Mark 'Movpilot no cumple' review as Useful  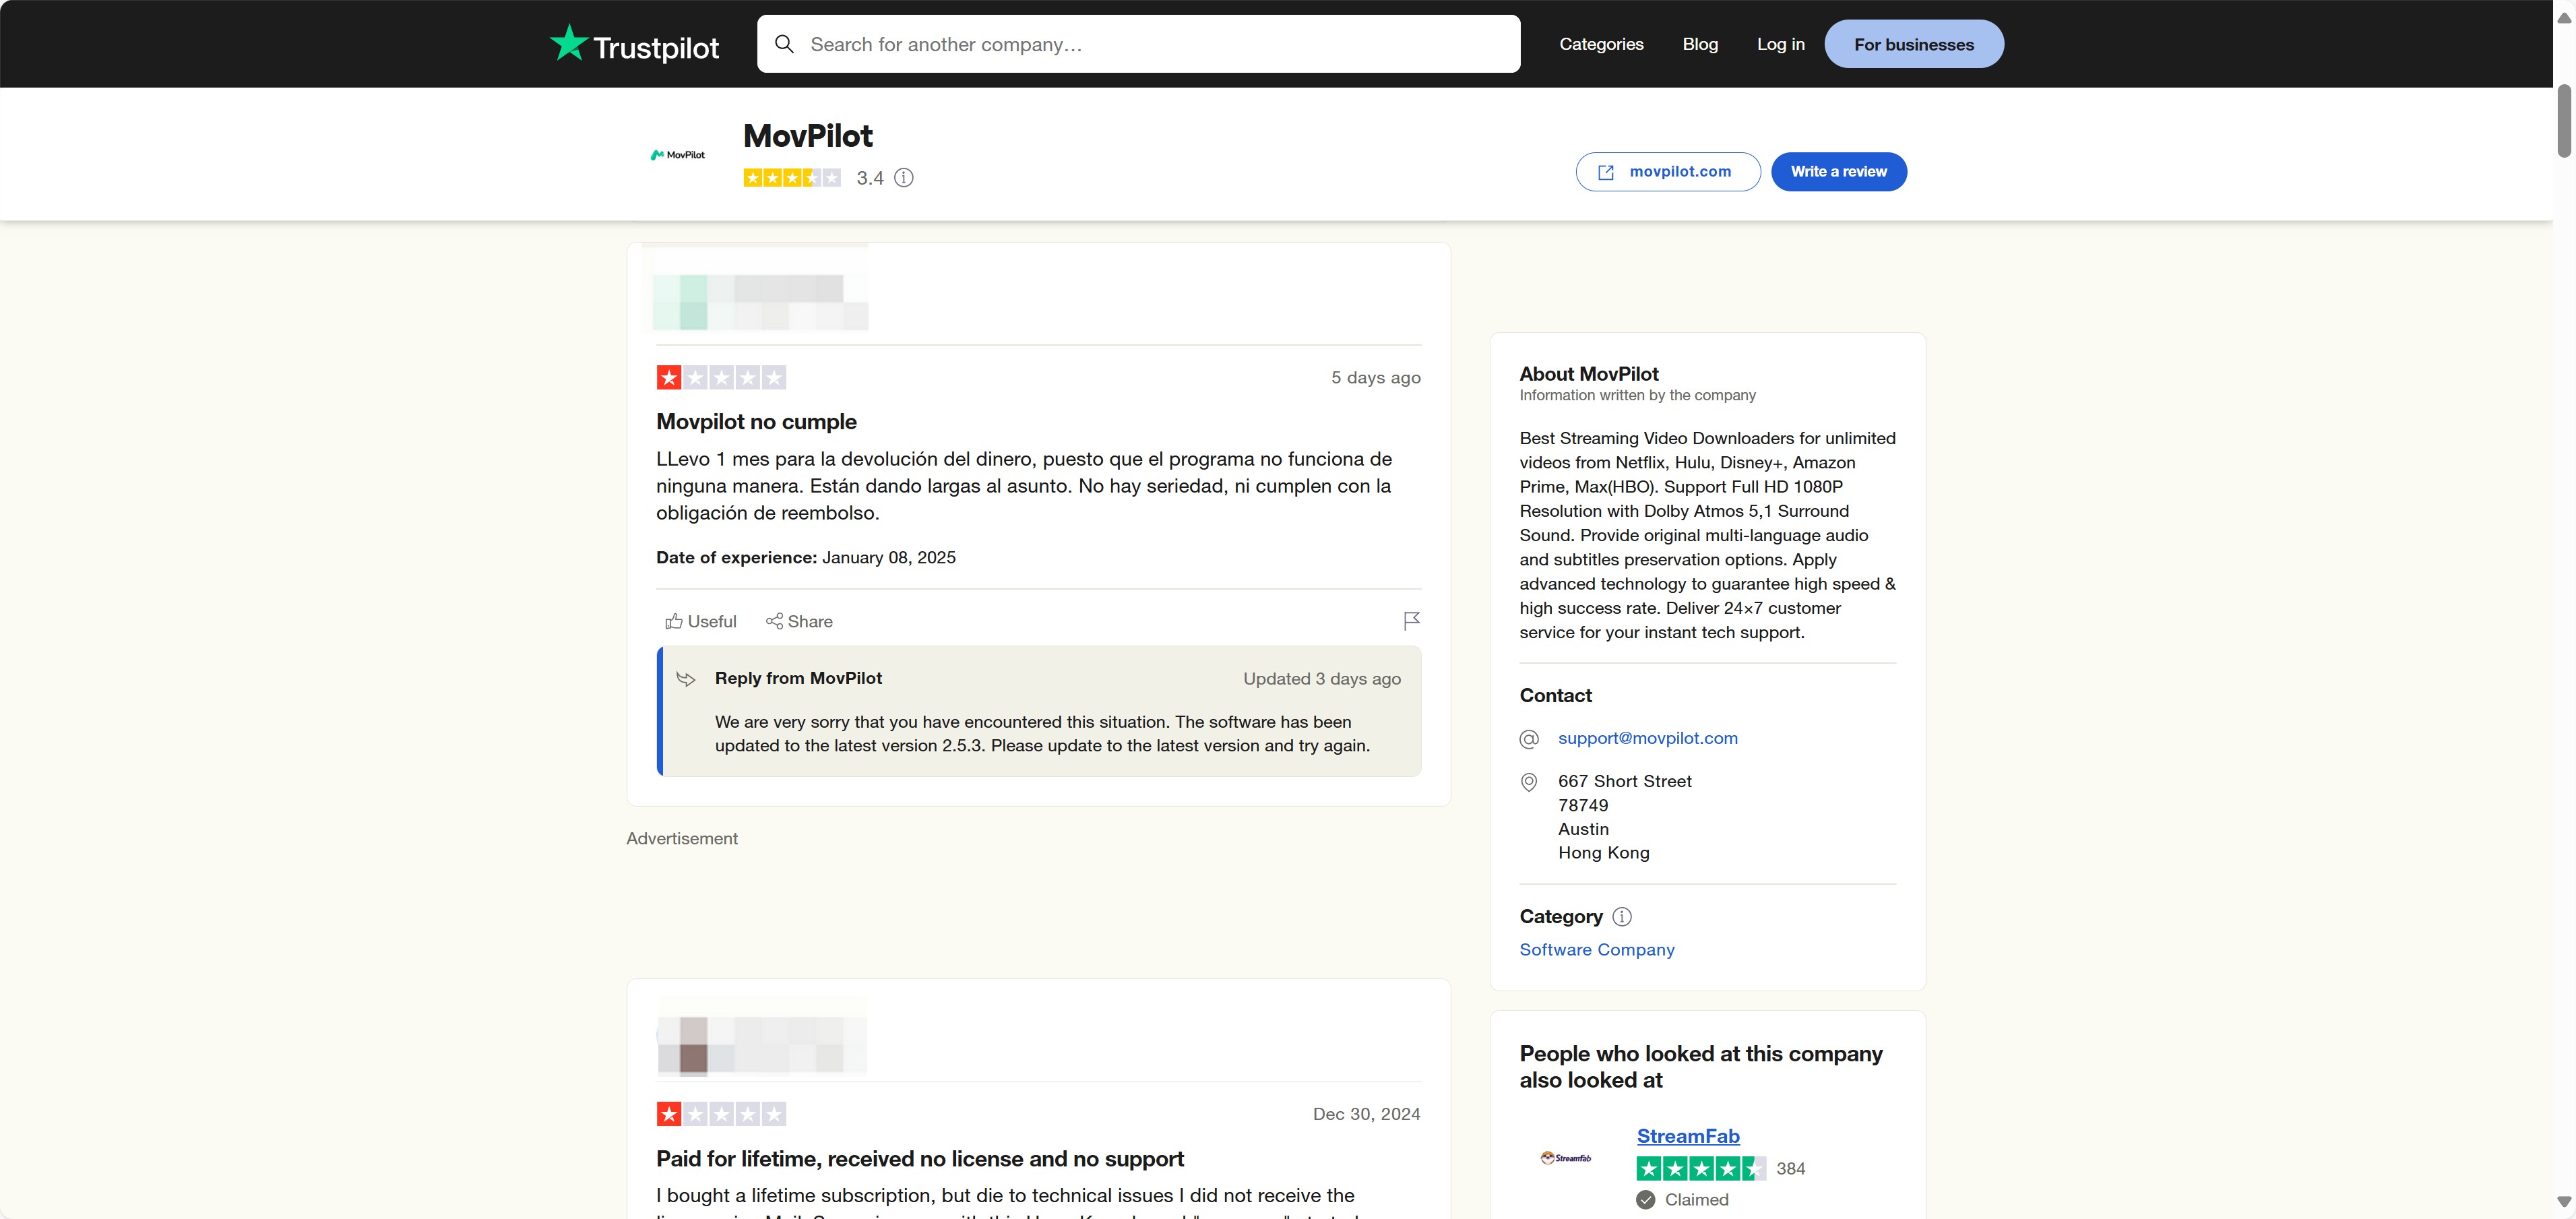click(x=700, y=621)
